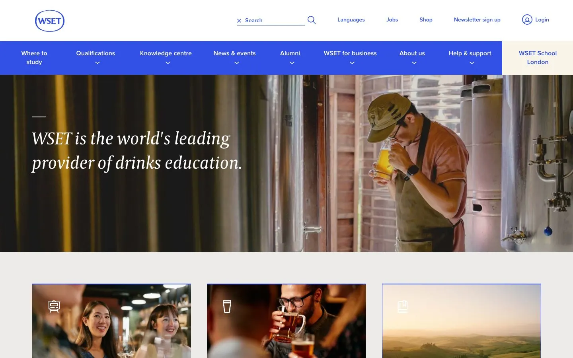Open Where to study menu item
Viewport: 573px width, 358px height.
tap(34, 58)
